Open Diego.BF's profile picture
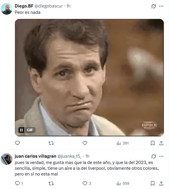Image resolution: width=169 pixels, height=189 pixels. coord(7,9)
